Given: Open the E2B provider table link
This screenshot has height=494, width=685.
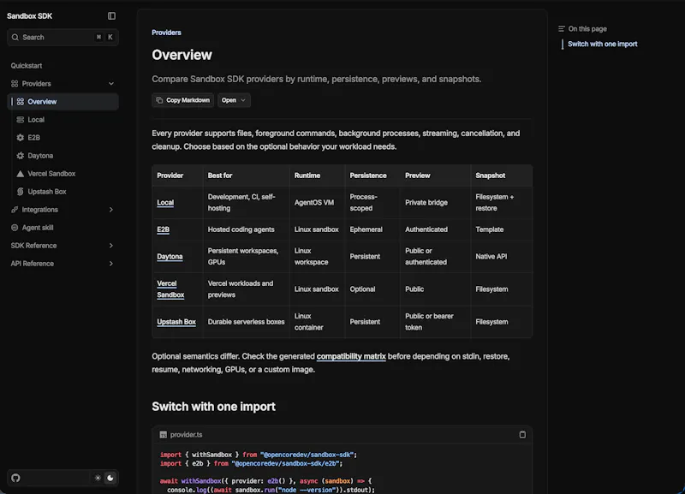Looking at the screenshot, I should (163, 229).
